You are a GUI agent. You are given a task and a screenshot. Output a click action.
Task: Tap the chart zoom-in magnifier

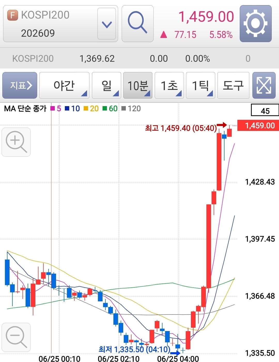pos(16,142)
